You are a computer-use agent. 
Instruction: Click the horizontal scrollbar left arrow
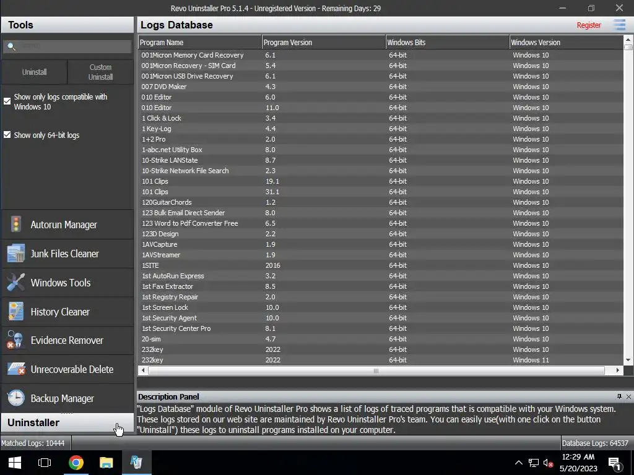pos(143,370)
